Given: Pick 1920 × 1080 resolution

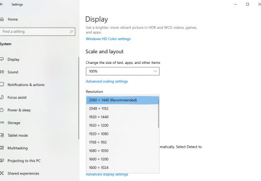Looking at the screenshot, I should point(122,134).
